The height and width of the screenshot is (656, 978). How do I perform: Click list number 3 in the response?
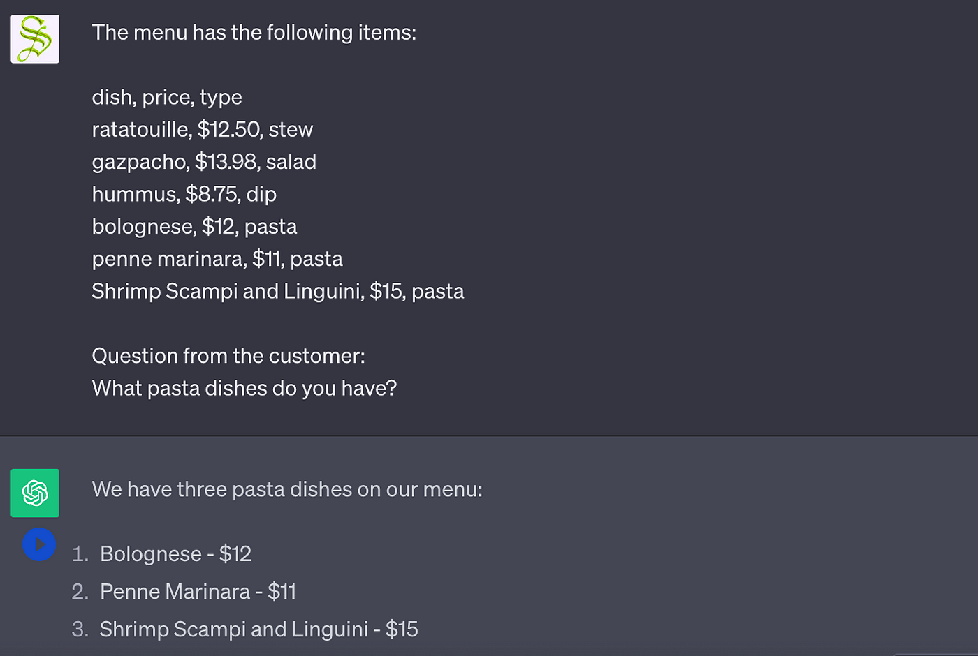click(80, 629)
